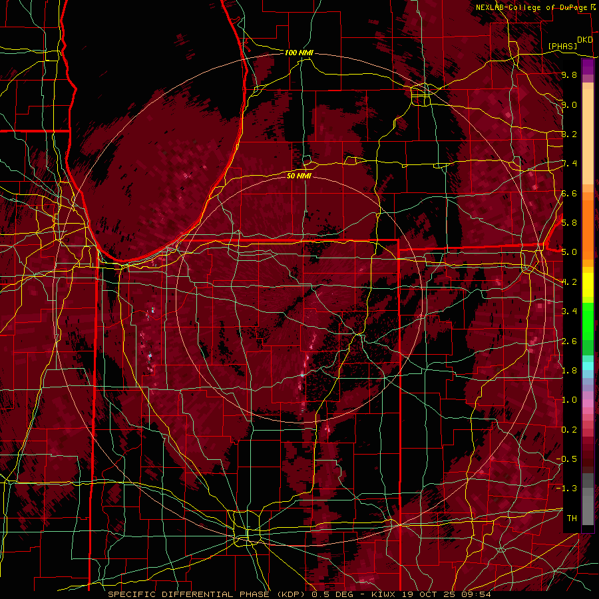Click the 50 NMI range ring label

299,176
